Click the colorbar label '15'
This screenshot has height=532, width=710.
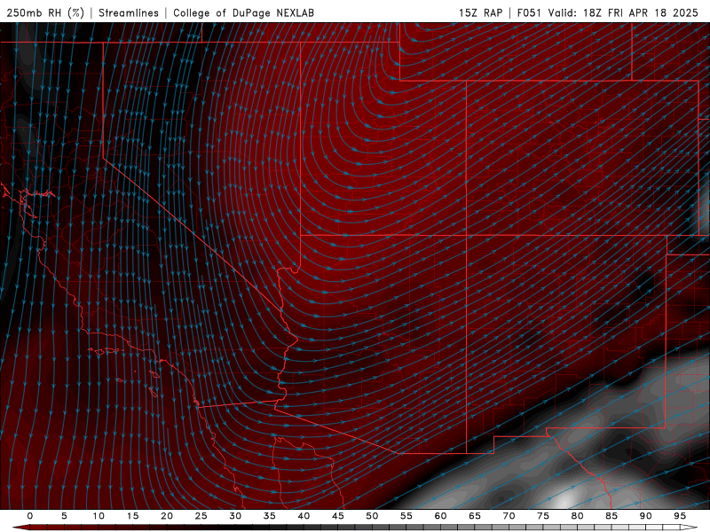pos(132,516)
